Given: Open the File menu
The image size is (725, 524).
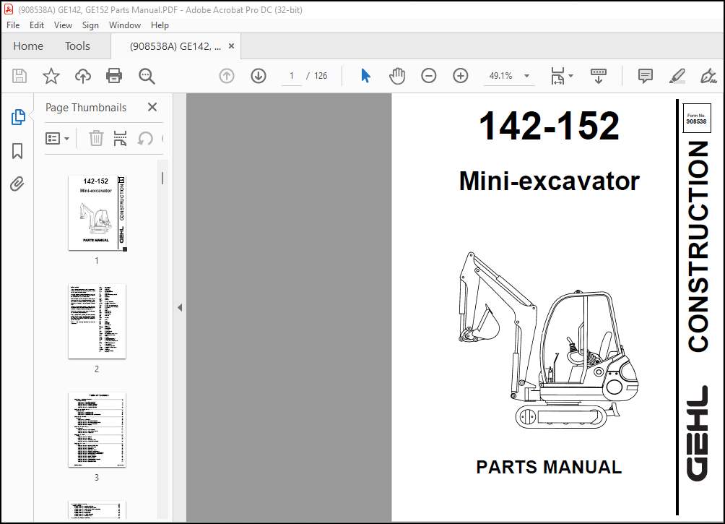Looking at the screenshot, I should coord(13,25).
